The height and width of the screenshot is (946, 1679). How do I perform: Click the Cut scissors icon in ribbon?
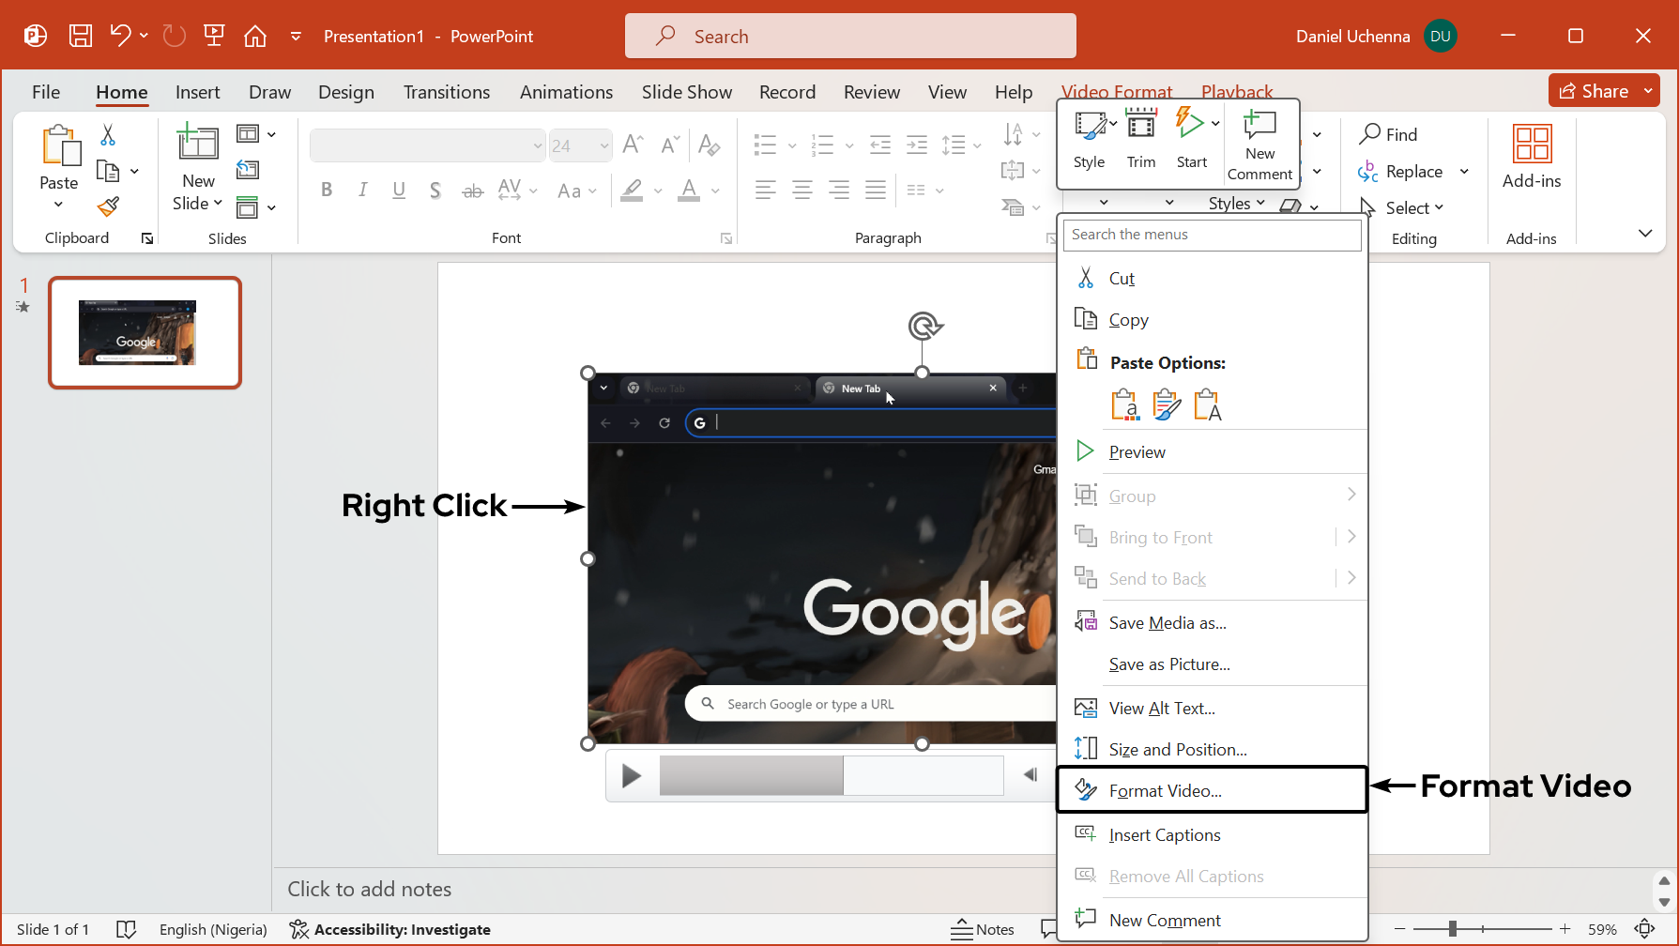click(108, 135)
